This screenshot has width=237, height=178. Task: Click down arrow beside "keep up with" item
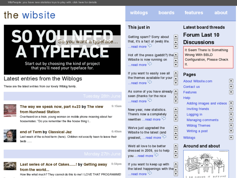click(176, 174)
